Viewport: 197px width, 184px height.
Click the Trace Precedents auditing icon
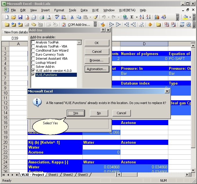point(111,25)
